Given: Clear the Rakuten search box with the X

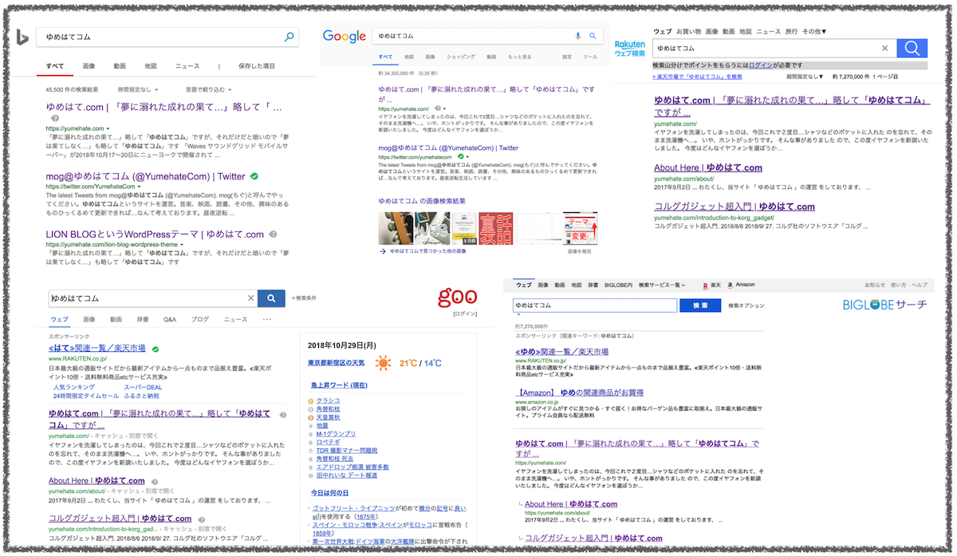Looking at the screenshot, I should [884, 49].
